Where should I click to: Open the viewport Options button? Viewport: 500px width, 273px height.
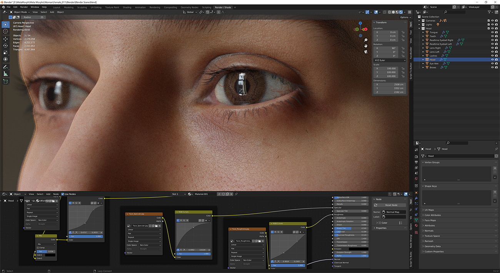point(405,17)
